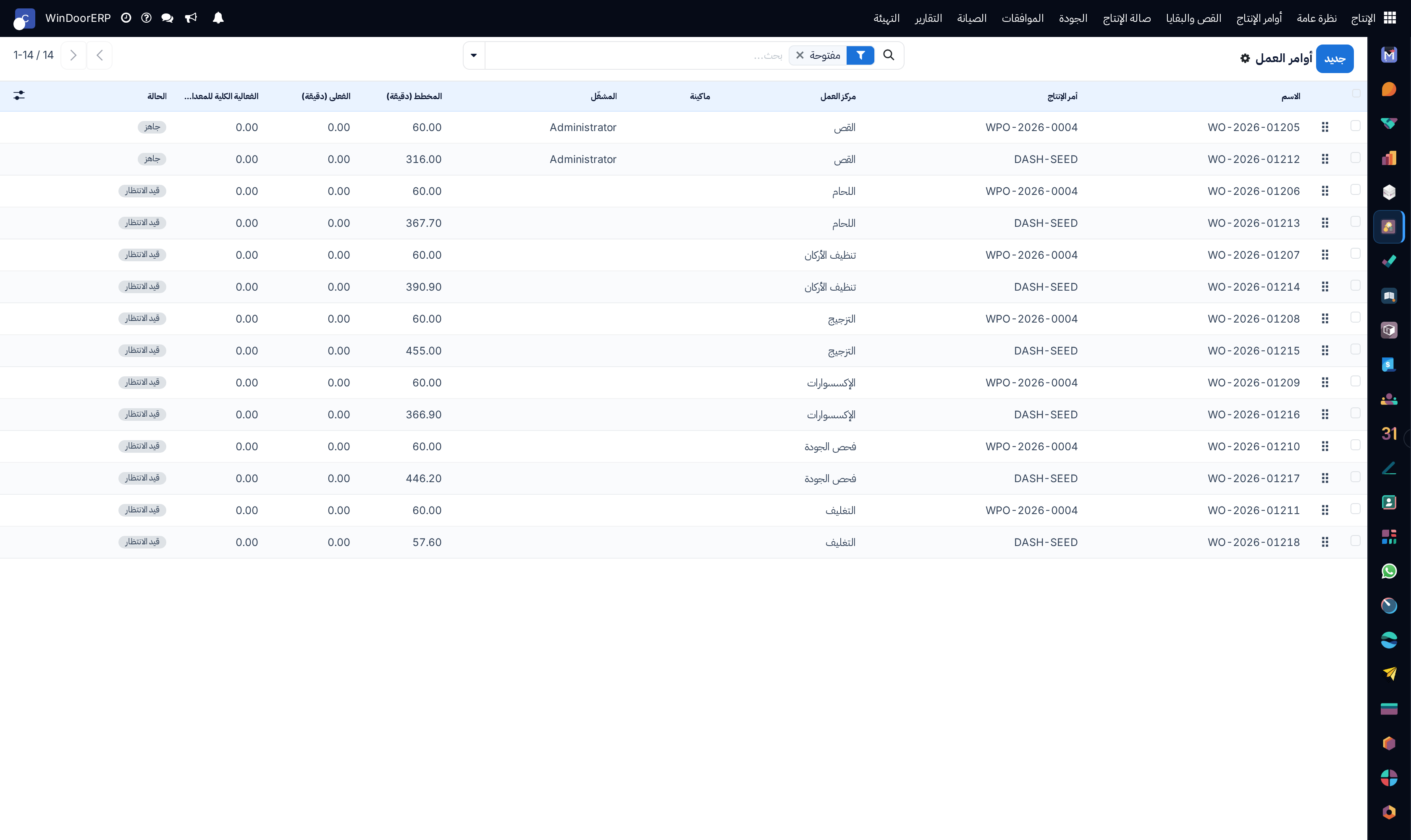Click the بحث search input field
The width and height of the screenshot is (1411, 840).
(x=636, y=55)
